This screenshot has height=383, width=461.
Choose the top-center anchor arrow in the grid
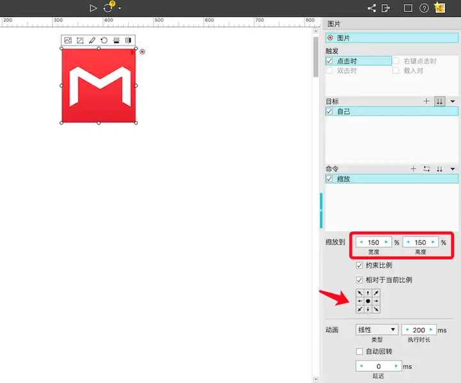pyautogui.click(x=368, y=293)
